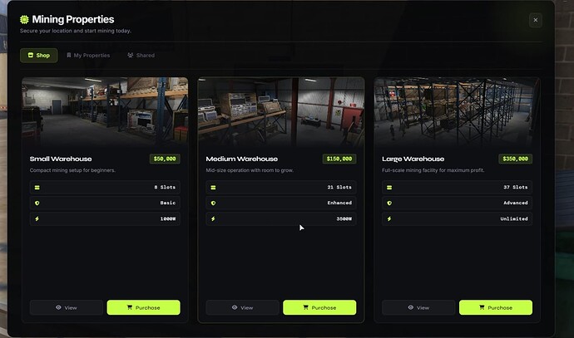The image size is (574, 338).
Task: Click 'Secure your location and start mining today.' subtitle
Action: 76,31
